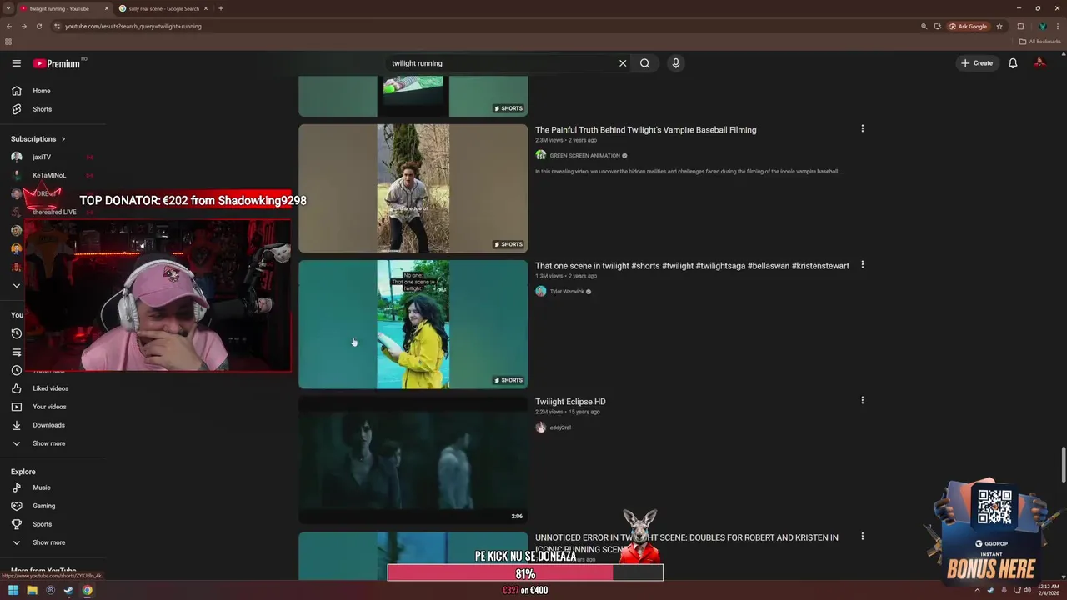The height and width of the screenshot is (600, 1067).
Task: Click the magnifier search button
Action: 644,63
